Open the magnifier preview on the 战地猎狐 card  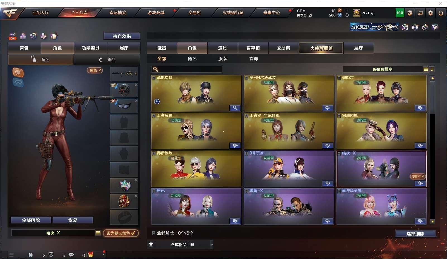(x=235, y=108)
